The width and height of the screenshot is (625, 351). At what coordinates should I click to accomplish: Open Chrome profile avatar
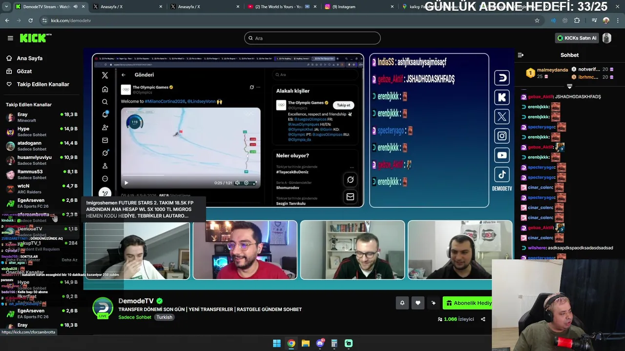[x=606, y=20]
